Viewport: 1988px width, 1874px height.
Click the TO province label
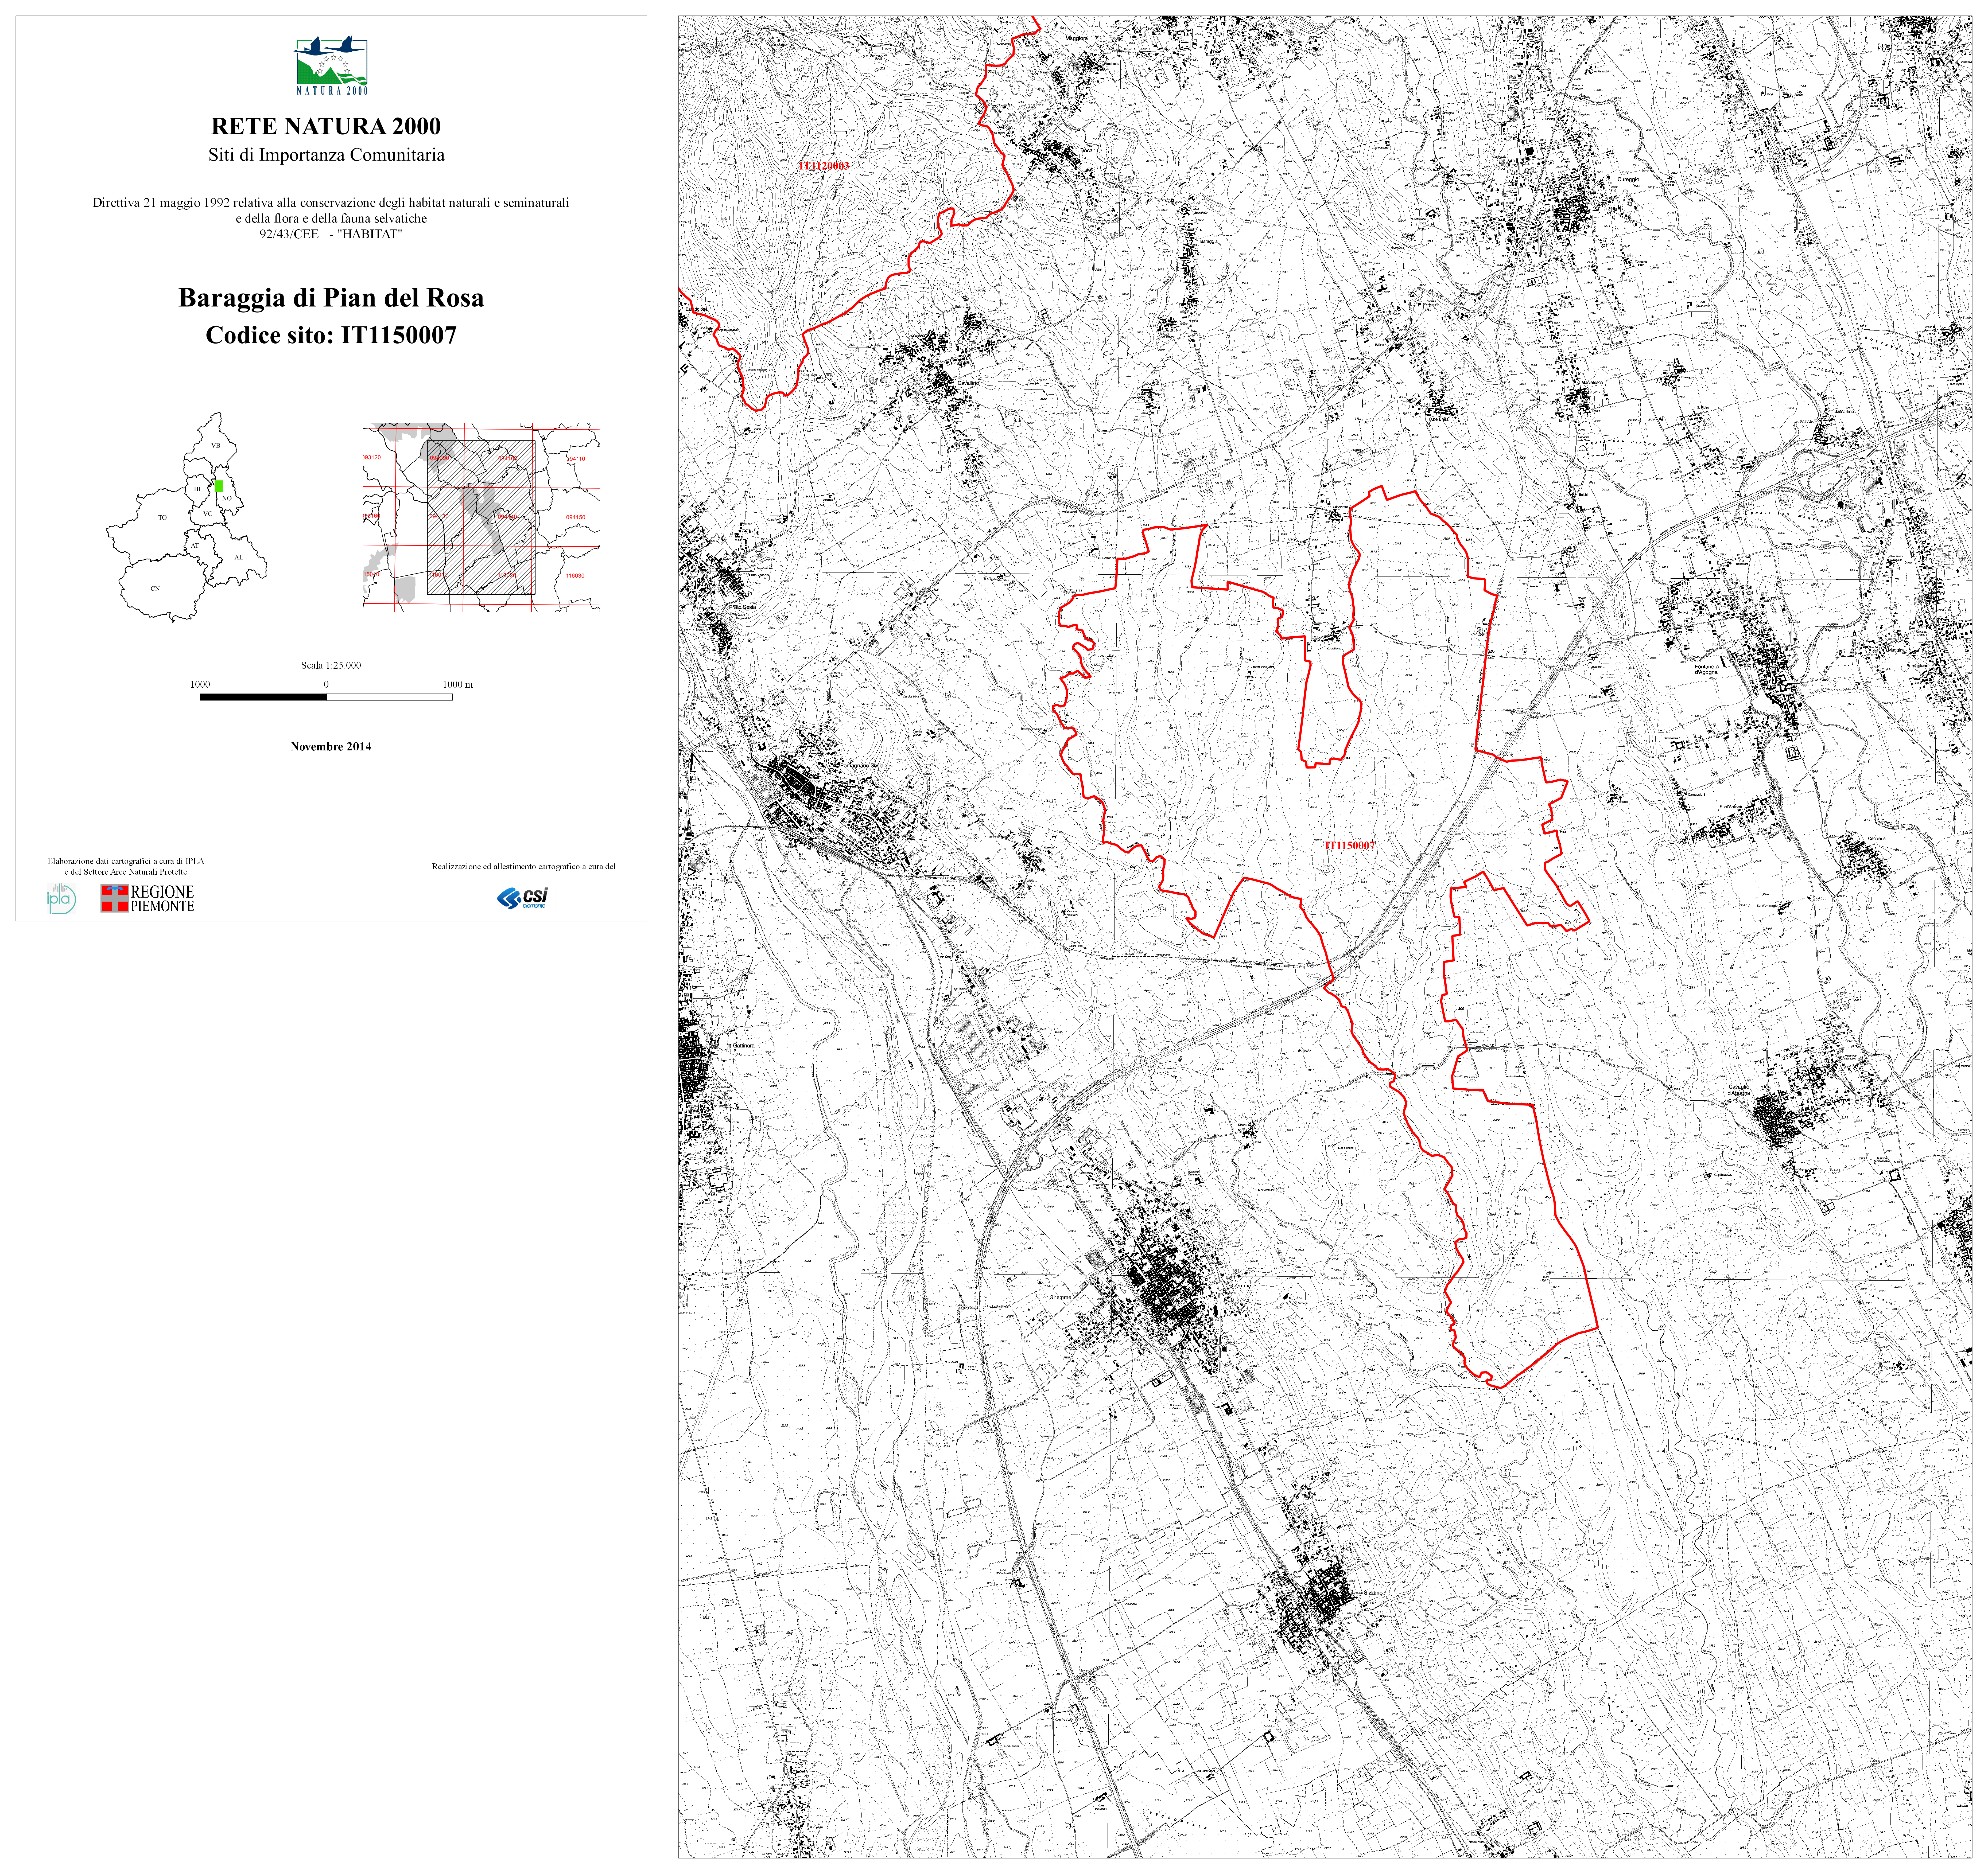pyautogui.click(x=163, y=518)
